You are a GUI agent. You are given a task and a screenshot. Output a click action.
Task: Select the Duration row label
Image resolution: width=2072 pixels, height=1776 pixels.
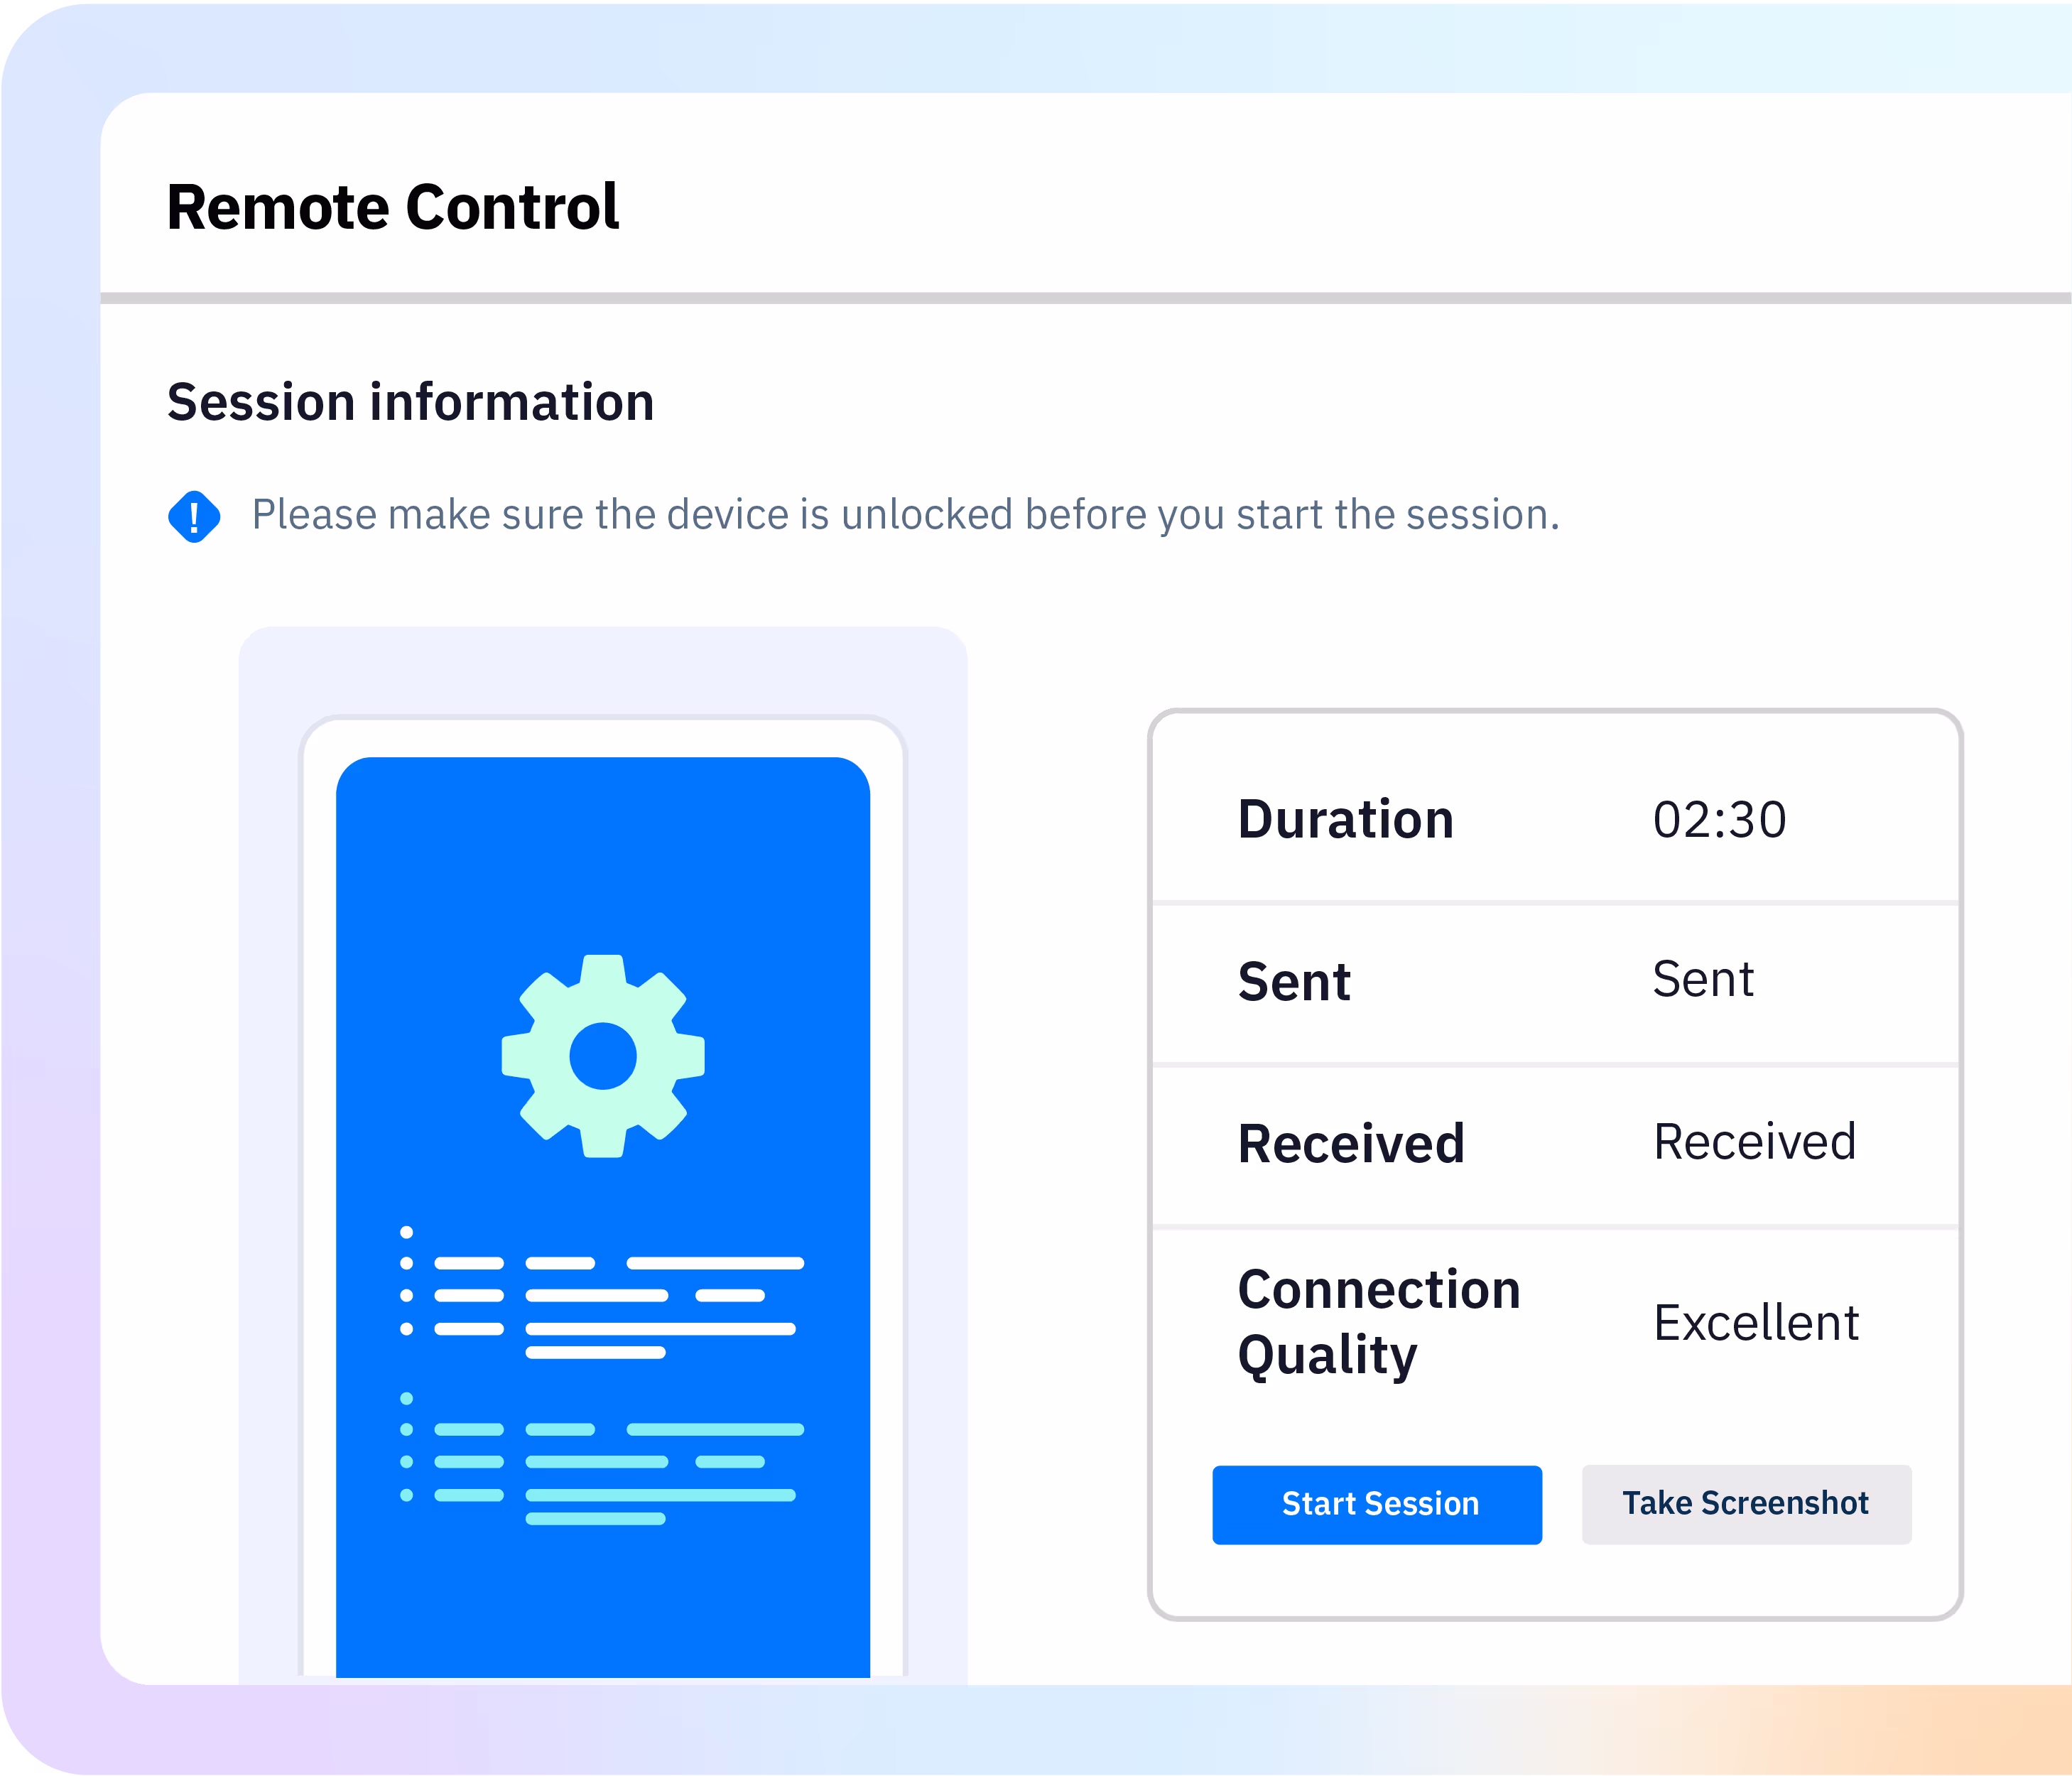click(1345, 820)
